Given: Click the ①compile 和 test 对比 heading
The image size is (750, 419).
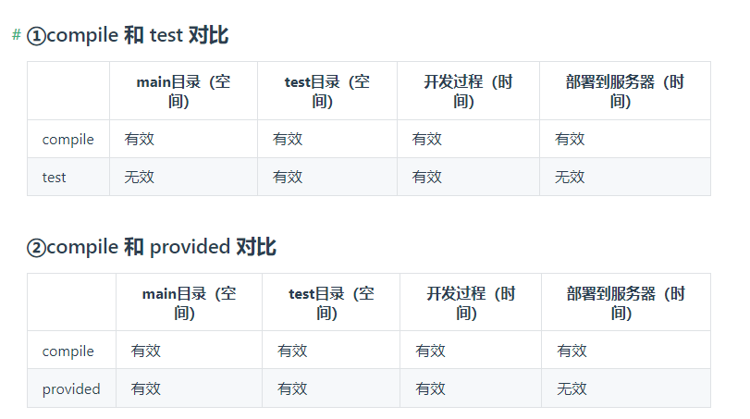Looking at the screenshot, I should coord(128,35).
